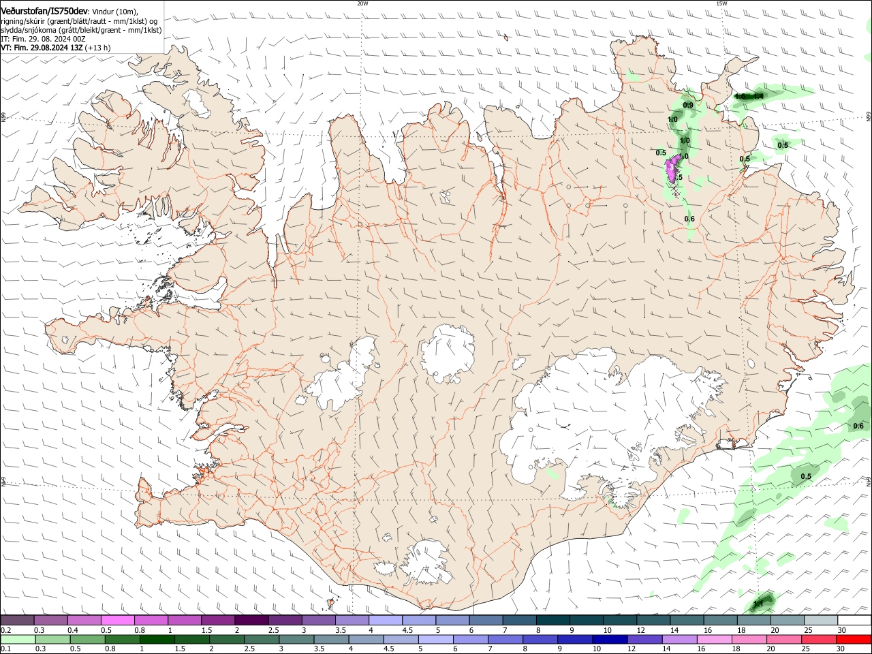The image size is (872, 654).
Task: Click the purple snowfall patch in northeast Iceland
Action: (x=673, y=169)
